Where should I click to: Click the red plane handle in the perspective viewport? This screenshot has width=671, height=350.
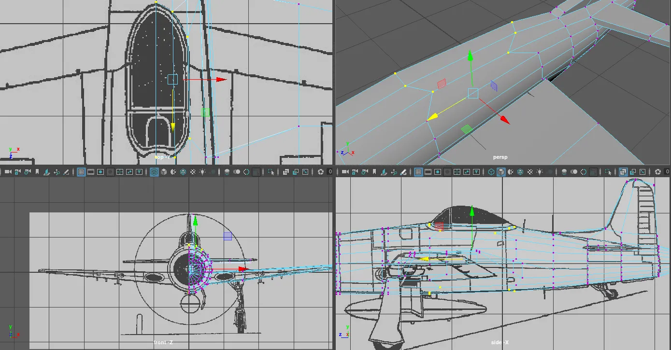click(441, 84)
